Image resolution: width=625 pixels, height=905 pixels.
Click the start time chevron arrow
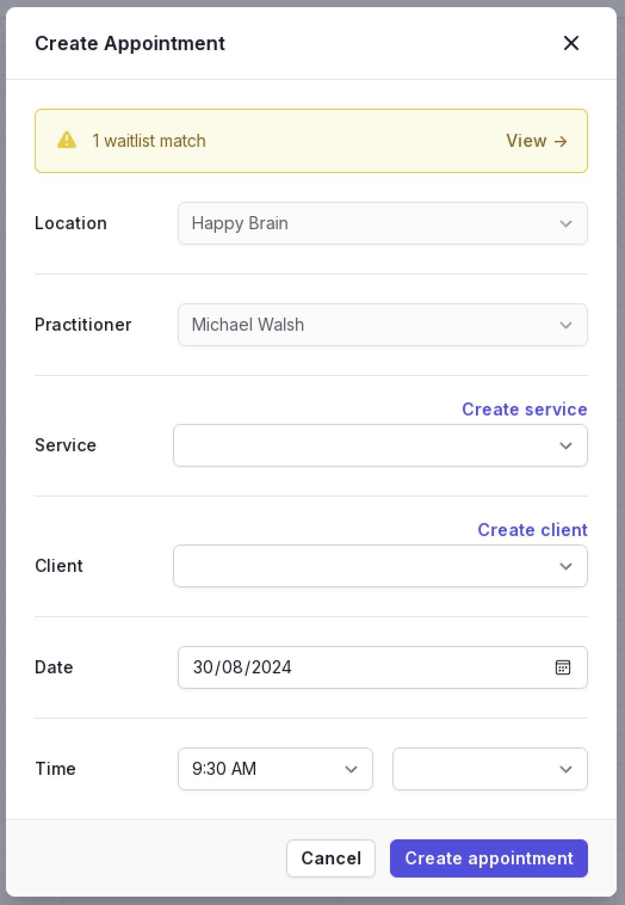351,769
